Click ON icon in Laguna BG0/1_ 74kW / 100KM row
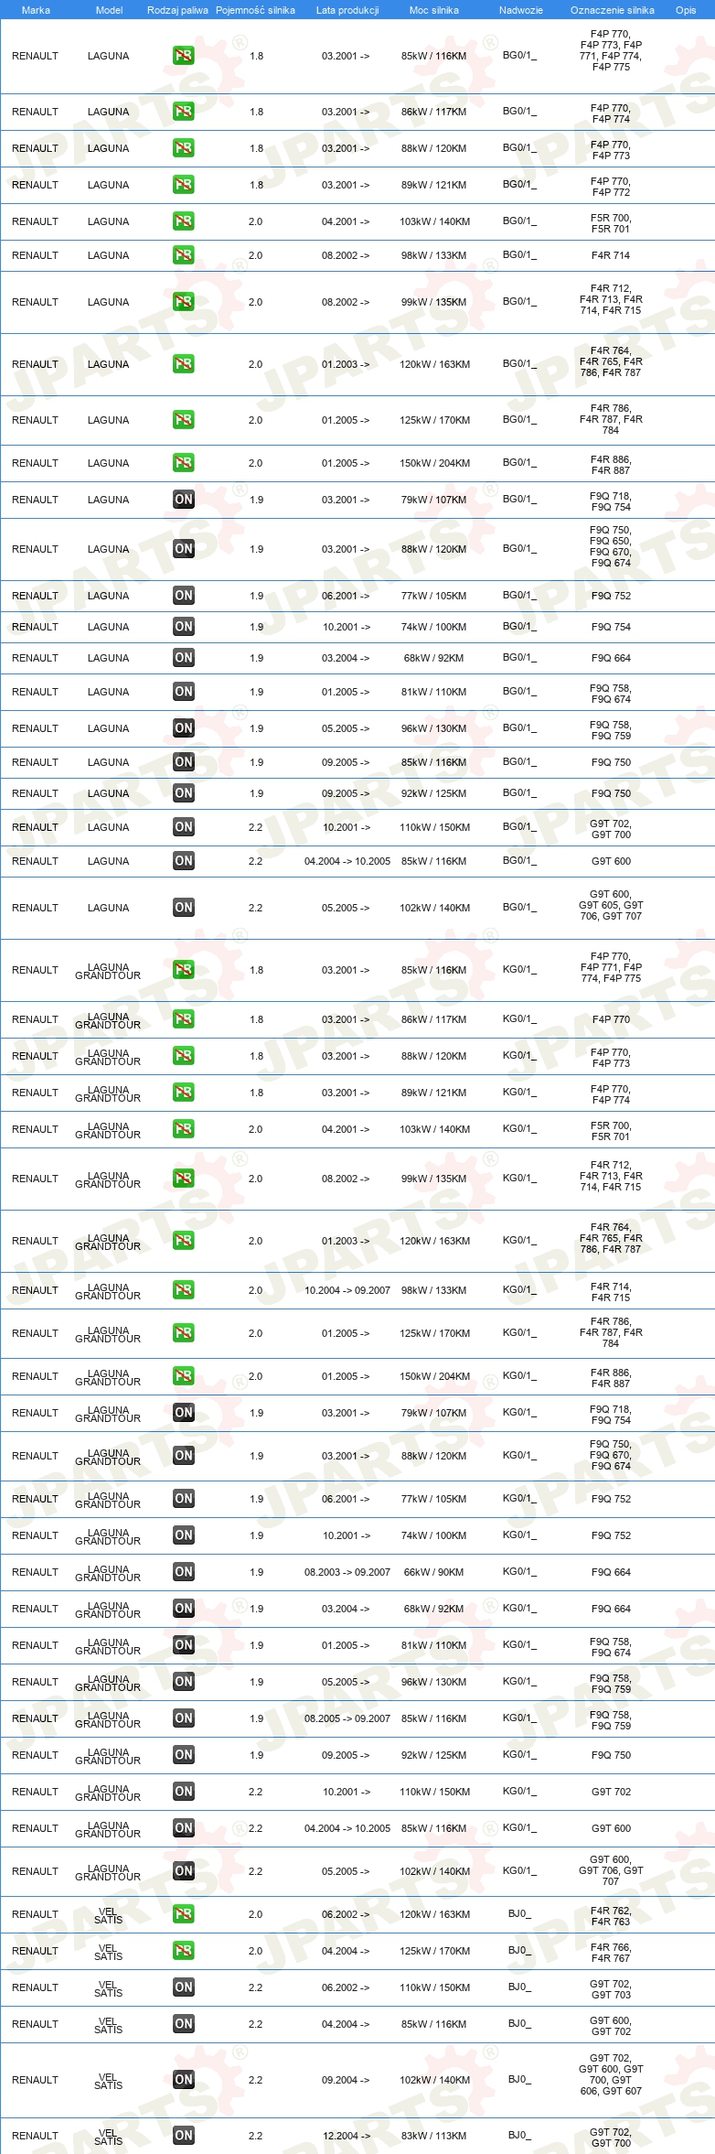This screenshot has width=715, height=2154. pyautogui.click(x=183, y=627)
